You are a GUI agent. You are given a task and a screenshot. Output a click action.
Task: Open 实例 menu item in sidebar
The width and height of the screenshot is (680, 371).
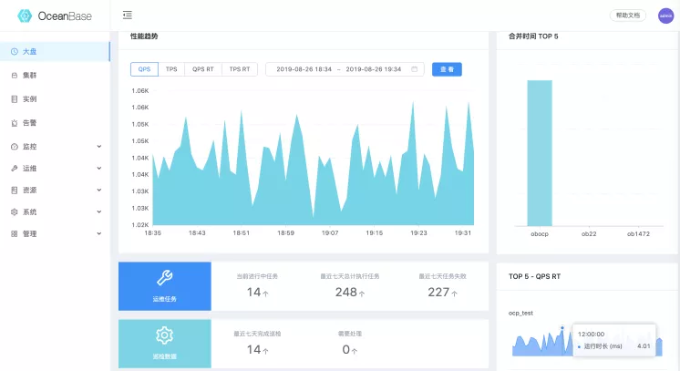point(55,99)
